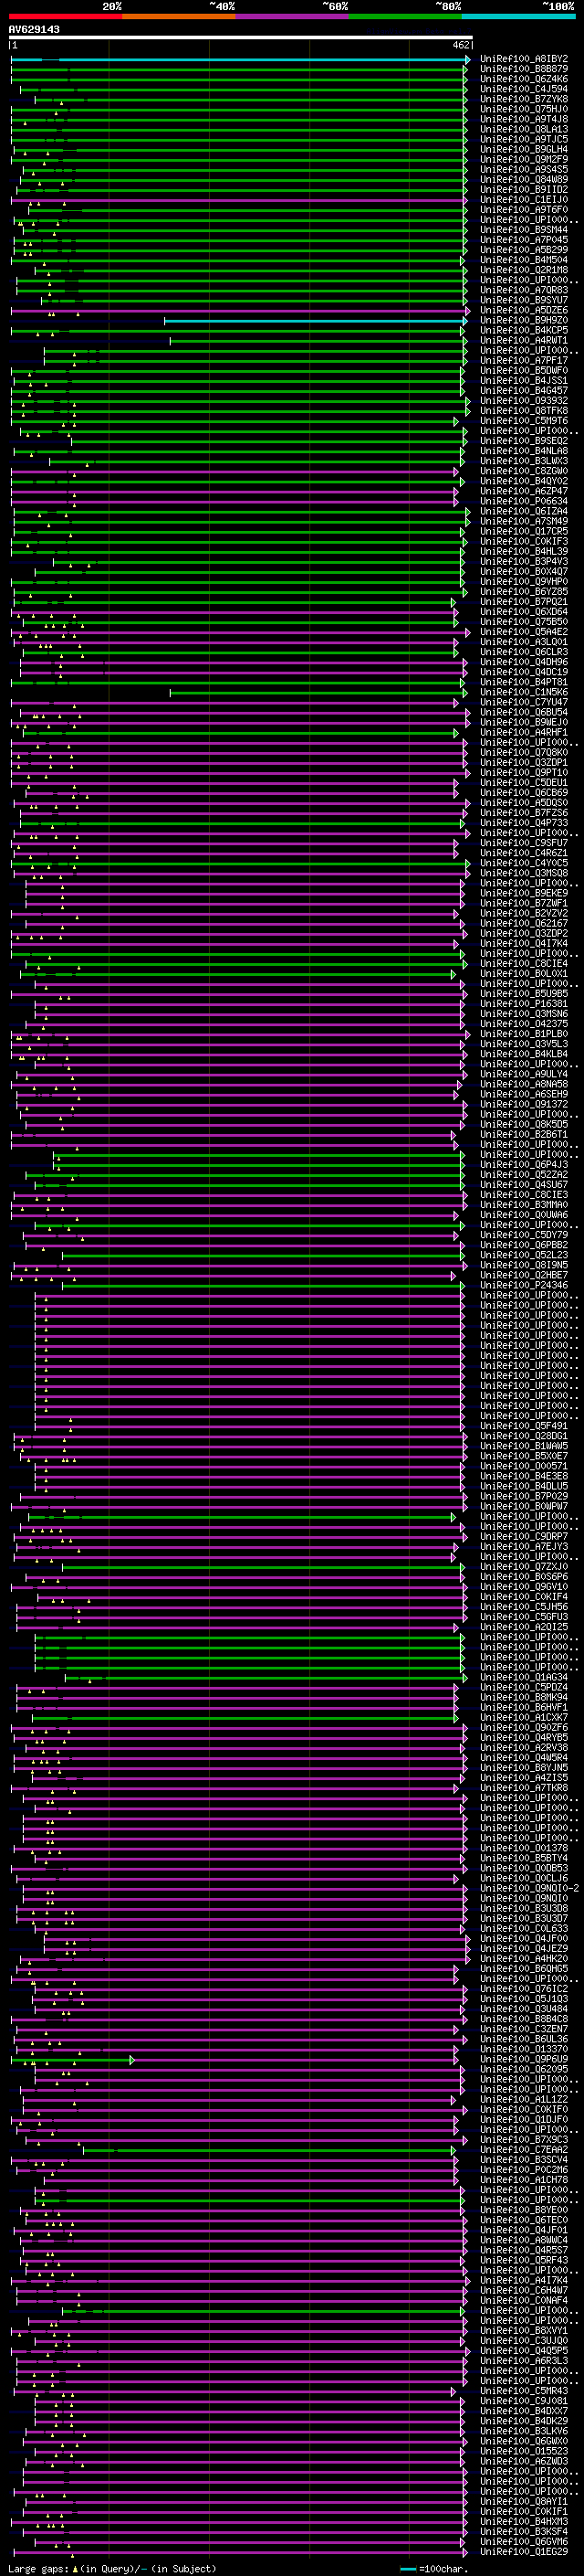The width and height of the screenshot is (584, 2576).
Task: Click the UniRef100_Q2HBE7 label
Action: [524, 1275]
